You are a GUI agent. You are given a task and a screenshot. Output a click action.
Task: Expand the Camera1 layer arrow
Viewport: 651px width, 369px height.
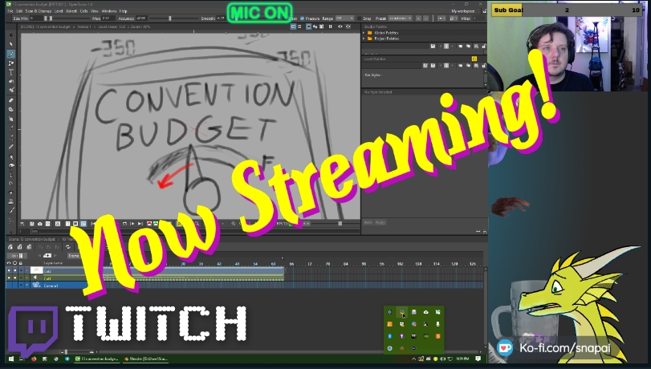[x=27, y=285]
